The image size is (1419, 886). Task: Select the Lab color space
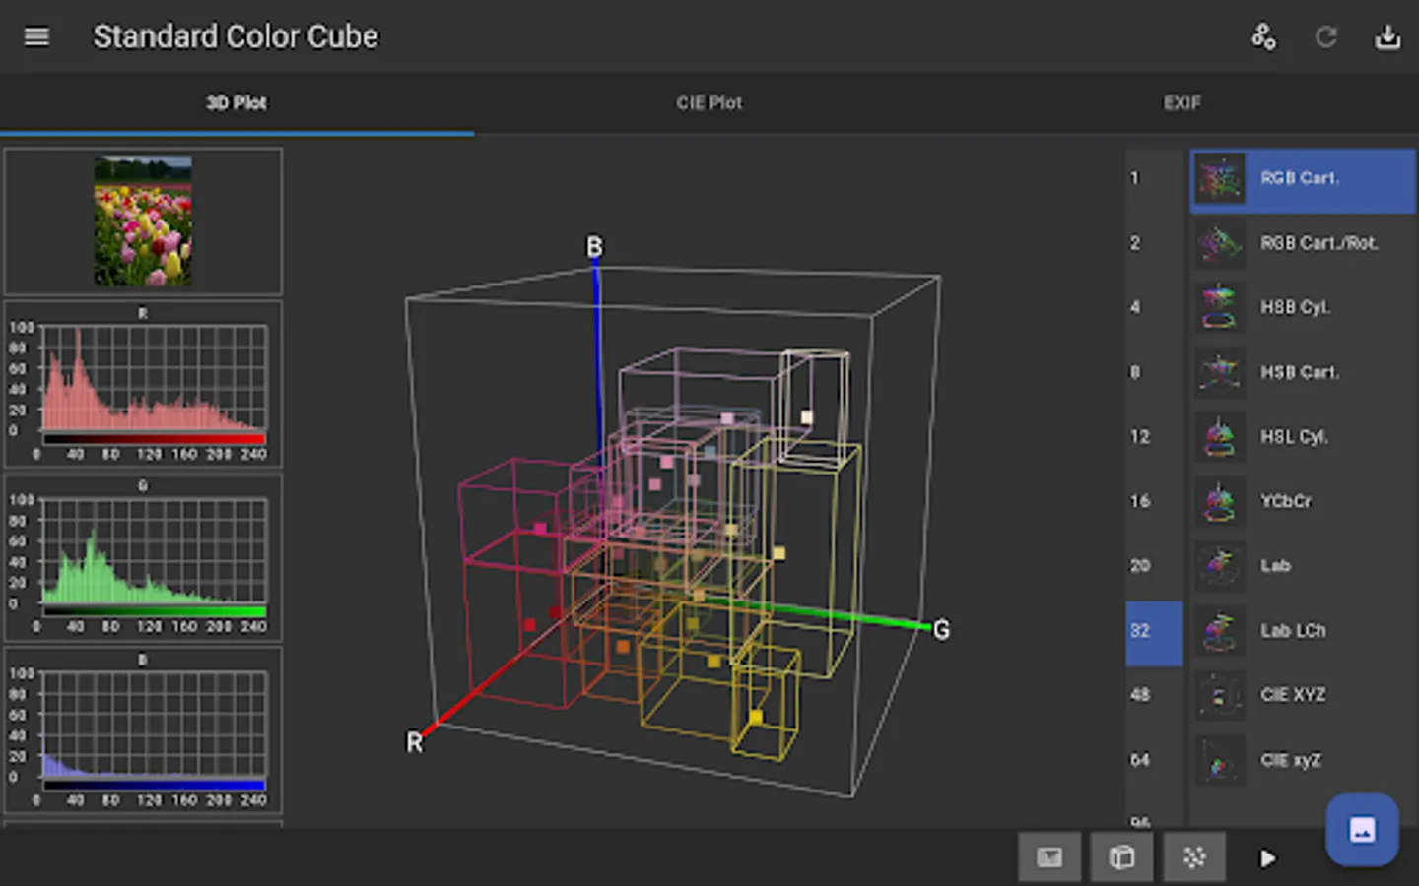point(1303,566)
